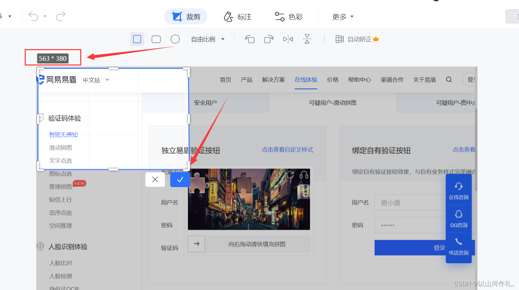Click the 渠道合作 nav item
519x290 pixels.
(392, 80)
